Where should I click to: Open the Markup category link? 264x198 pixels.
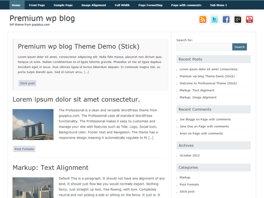pos(185,177)
